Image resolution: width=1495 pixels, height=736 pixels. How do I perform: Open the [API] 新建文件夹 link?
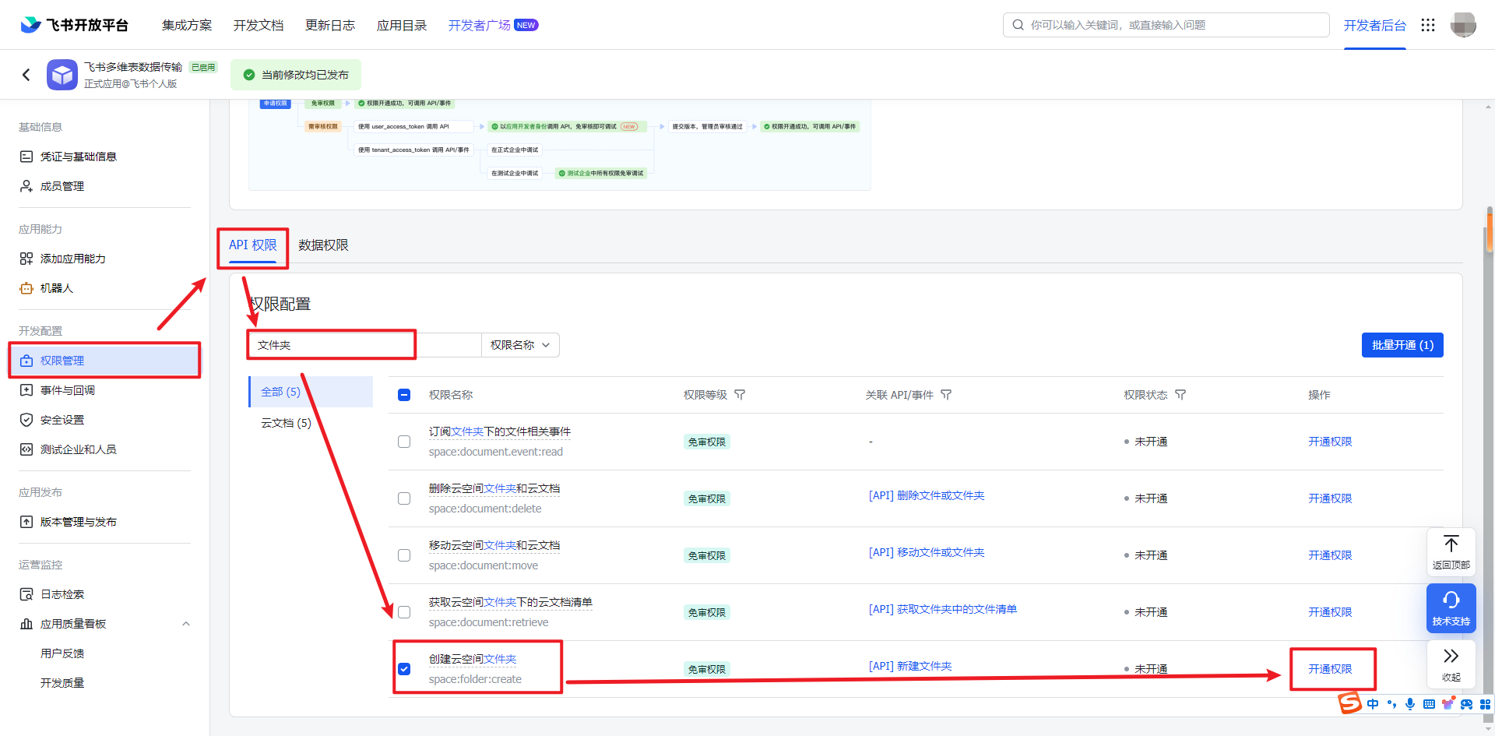[x=910, y=666]
